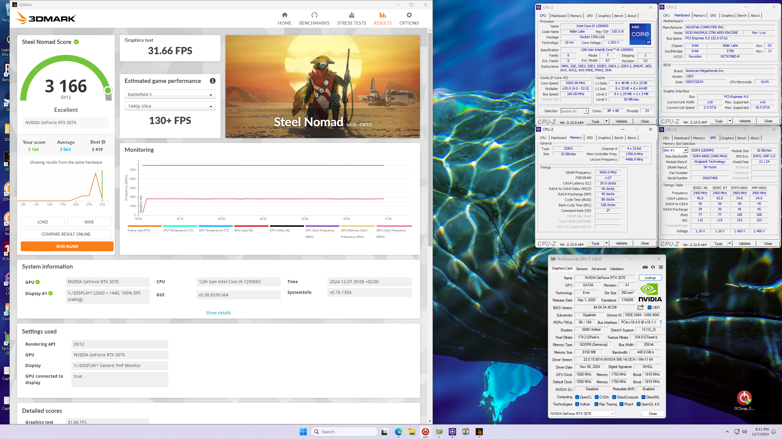
Task: Click the Steel Nomad benchmark image
Action: 323,87
